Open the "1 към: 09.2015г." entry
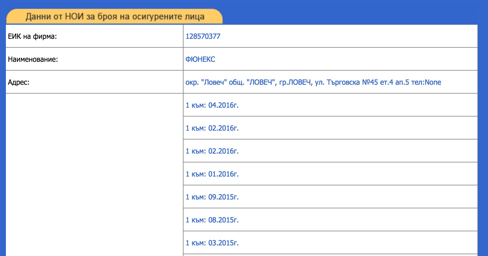 [212, 197]
